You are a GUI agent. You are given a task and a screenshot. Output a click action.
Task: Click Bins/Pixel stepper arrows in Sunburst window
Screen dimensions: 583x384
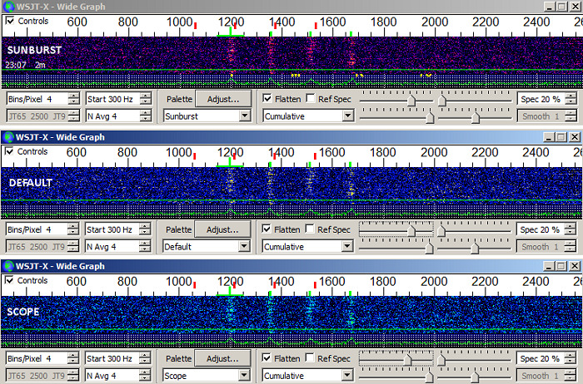click(x=74, y=99)
